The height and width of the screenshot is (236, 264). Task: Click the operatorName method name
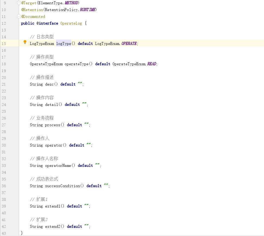pyautogui.click(x=58, y=166)
